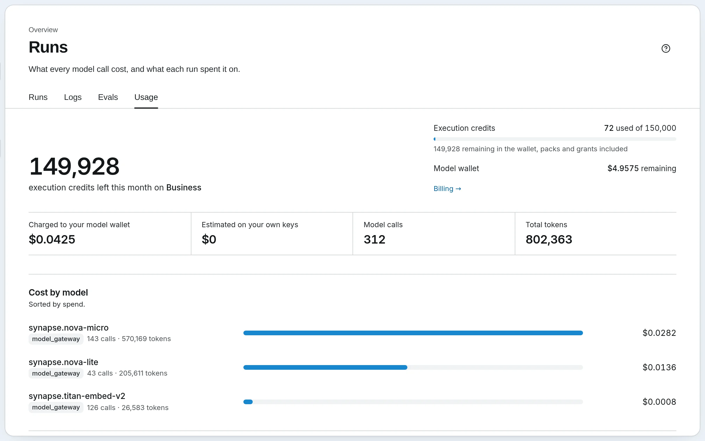Screen dimensions: 705x441
Task: Switch to the Runs tab
Action: 38,97
